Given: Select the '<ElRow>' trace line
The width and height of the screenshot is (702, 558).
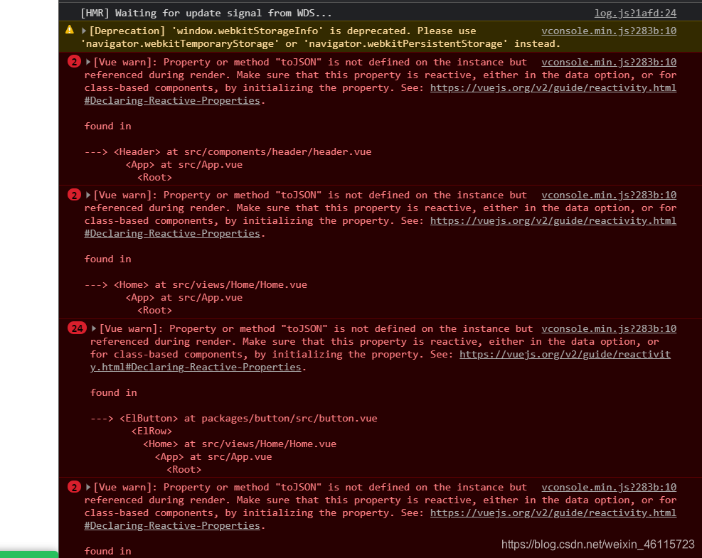Looking at the screenshot, I should click(x=151, y=431).
